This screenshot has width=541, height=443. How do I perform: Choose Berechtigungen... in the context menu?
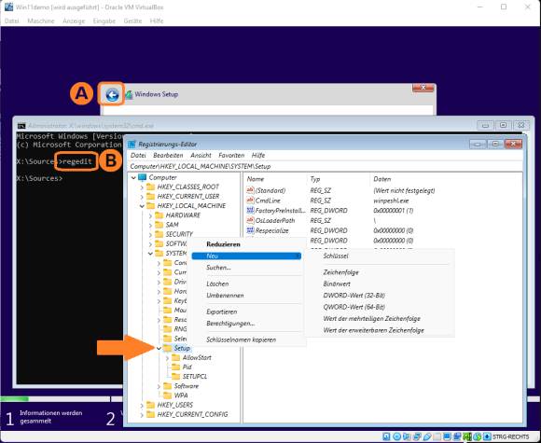click(230, 324)
